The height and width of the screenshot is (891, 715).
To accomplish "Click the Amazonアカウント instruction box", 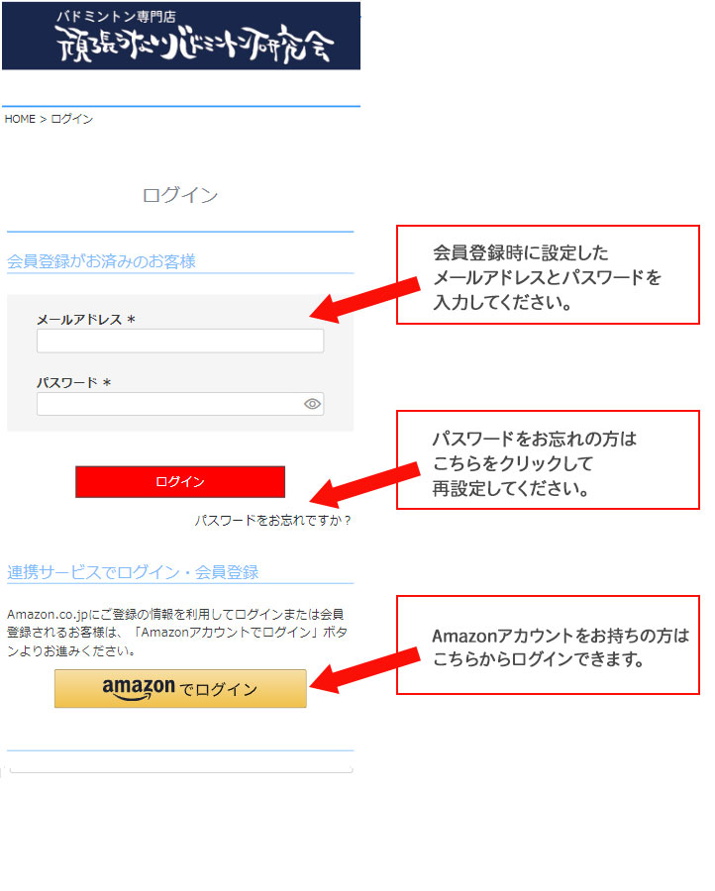I will (548, 645).
